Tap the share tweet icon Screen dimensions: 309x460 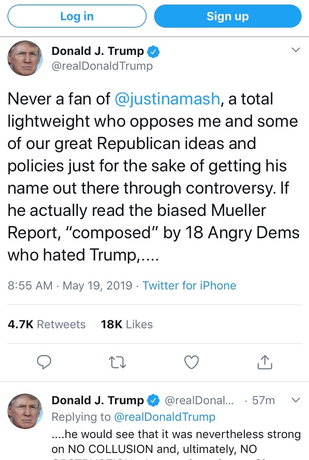click(265, 362)
